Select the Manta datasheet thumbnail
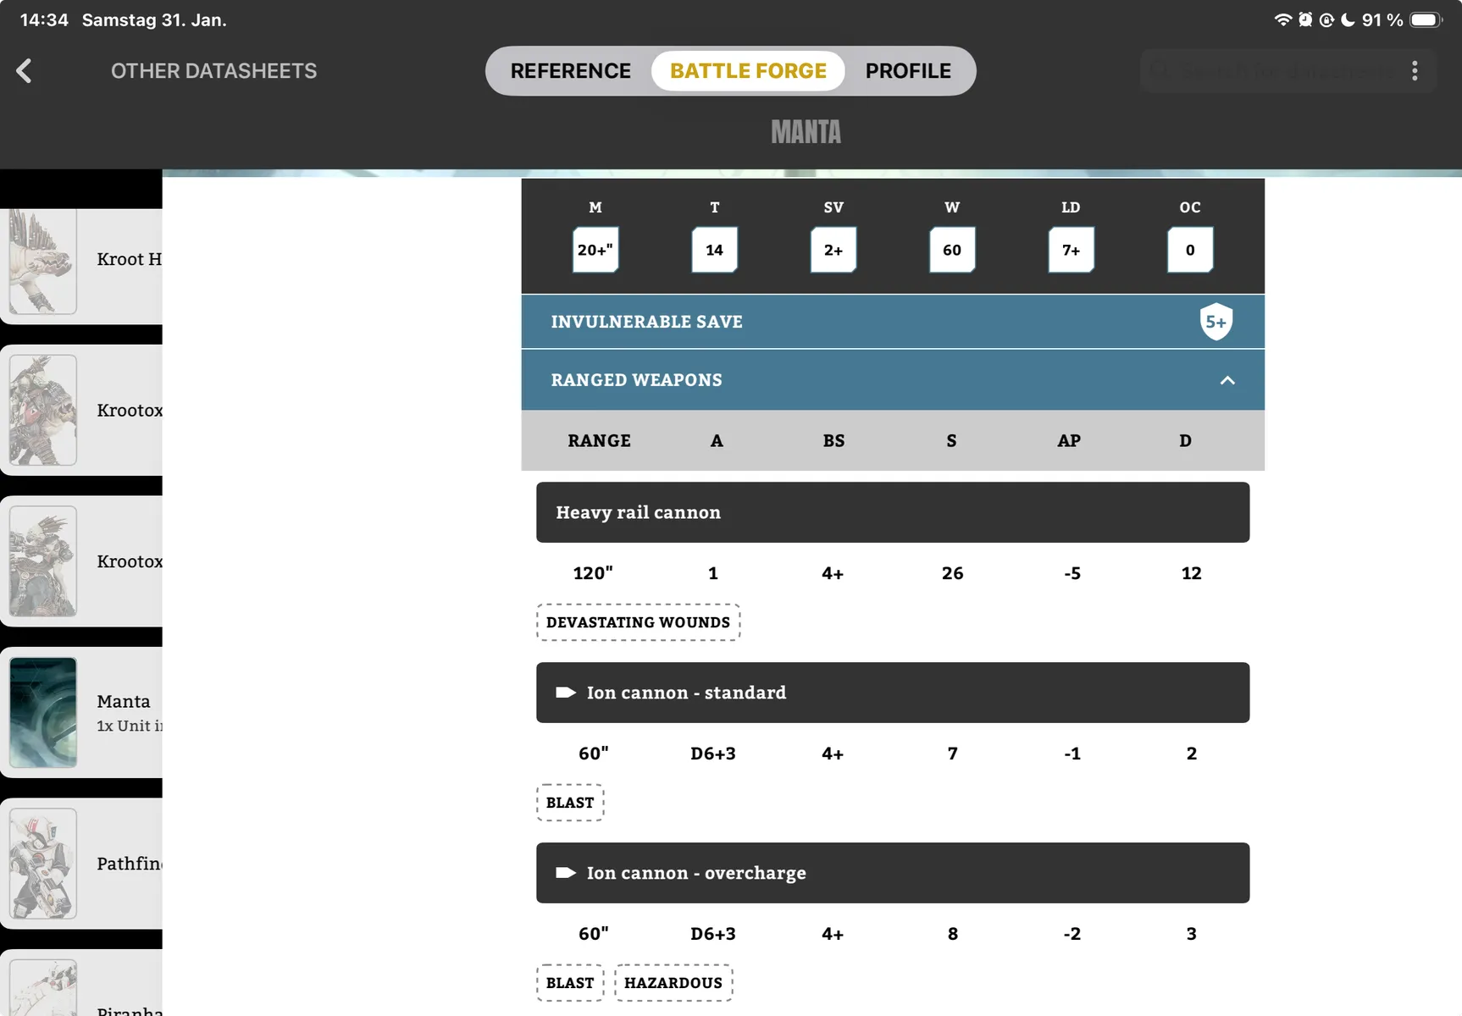The image size is (1462, 1016). tap(43, 712)
